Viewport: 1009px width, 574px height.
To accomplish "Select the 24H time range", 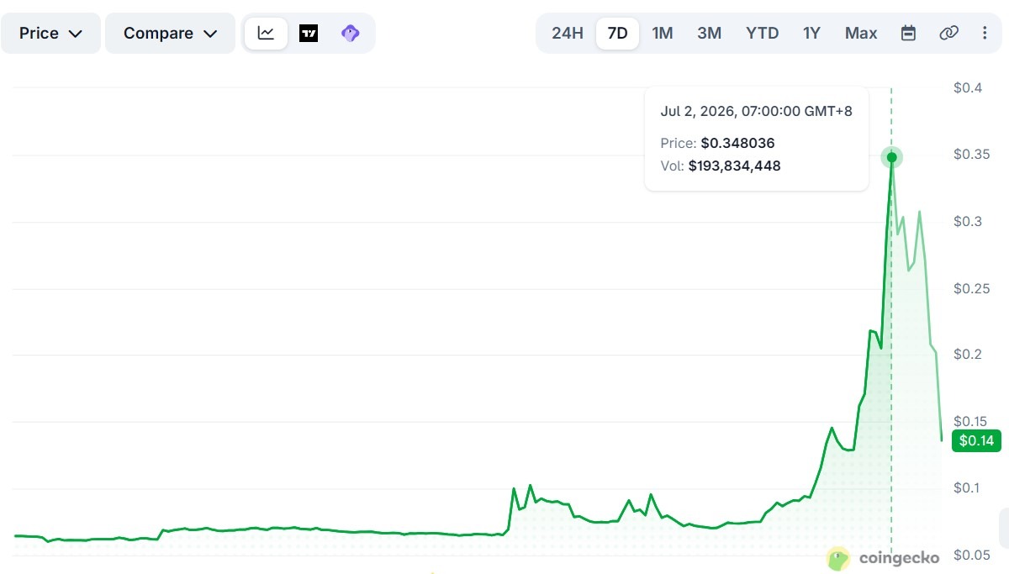I will [568, 34].
